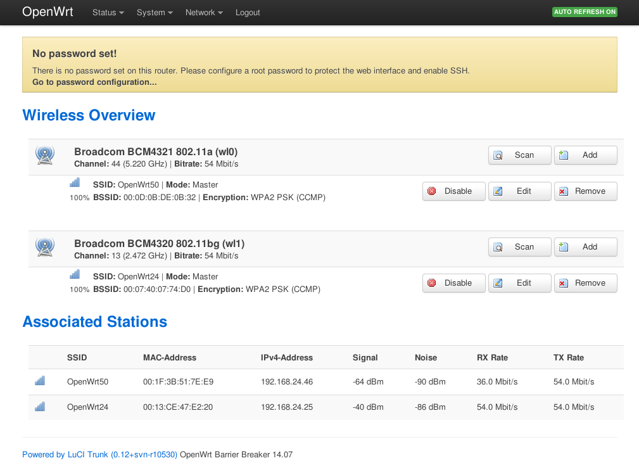Click the No password set! warning title
Viewport: 639px width, 463px height.
pos(75,53)
